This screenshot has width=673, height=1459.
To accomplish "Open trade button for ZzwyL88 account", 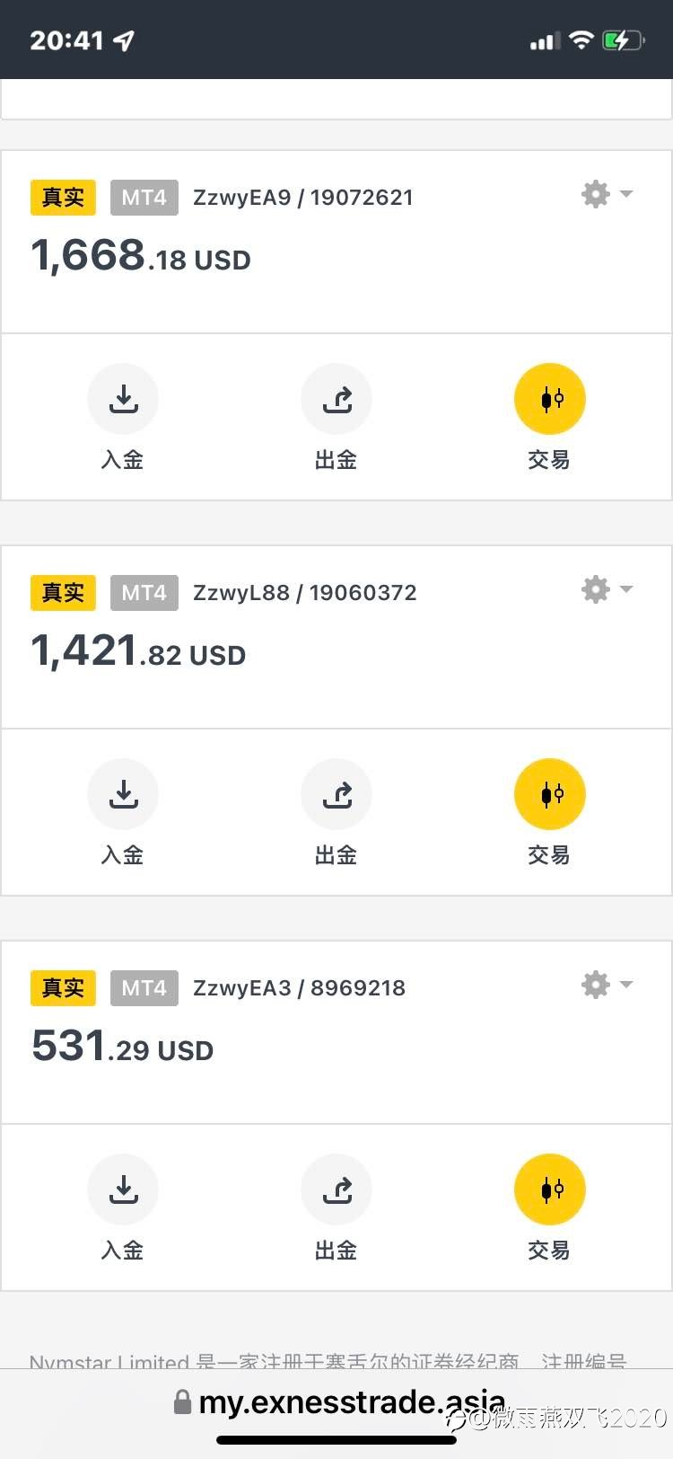I will [x=550, y=794].
